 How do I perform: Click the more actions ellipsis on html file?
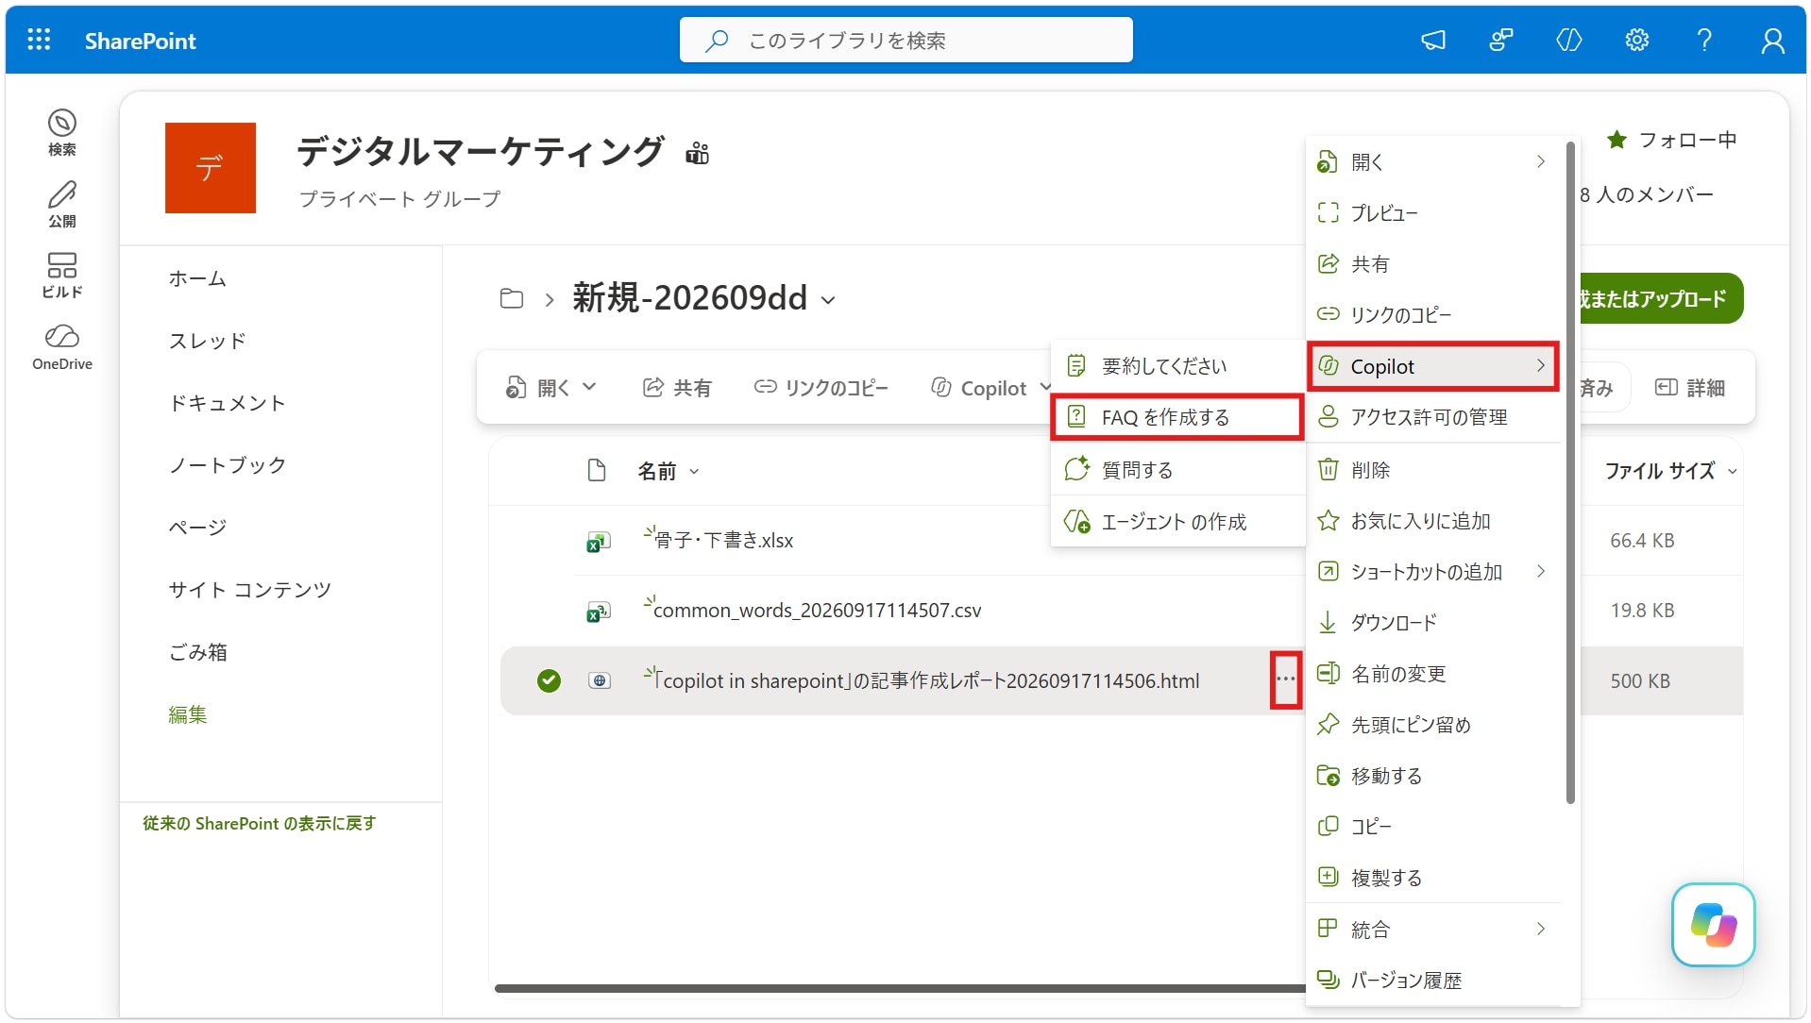(1286, 679)
